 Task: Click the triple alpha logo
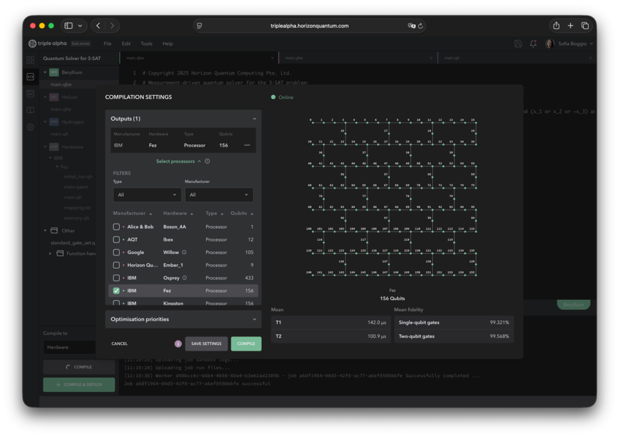[x=47, y=44]
